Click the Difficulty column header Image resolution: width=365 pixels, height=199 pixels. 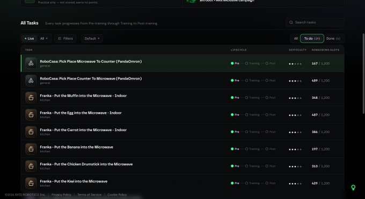coord(298,50)
